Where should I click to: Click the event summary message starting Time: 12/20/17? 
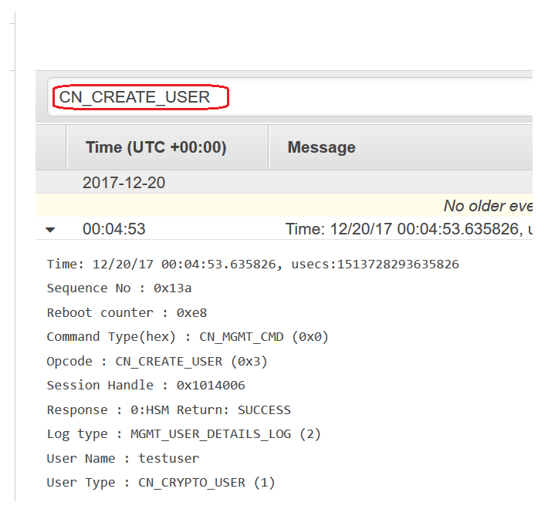coord(409,229)
